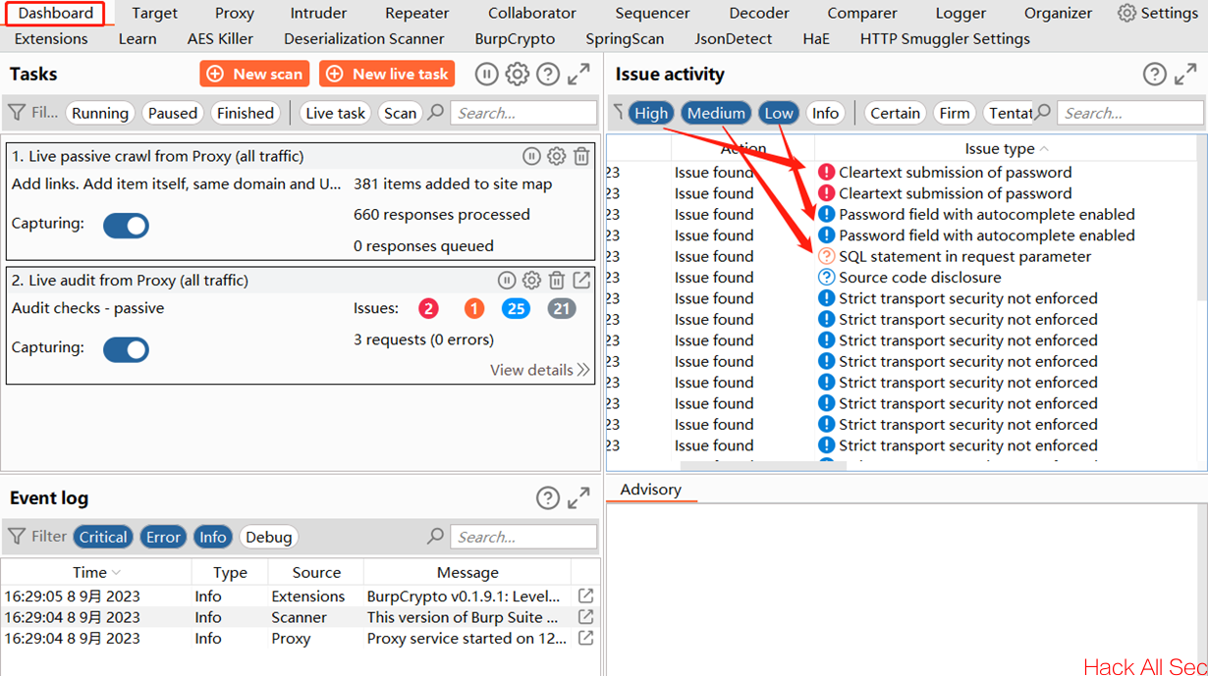Viewport: 1208px width, 676px height.
Task: Click the Tasks filter funnel icon
Action: point(18,114)
